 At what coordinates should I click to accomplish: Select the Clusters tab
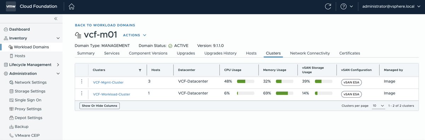[x=273, y=53]
